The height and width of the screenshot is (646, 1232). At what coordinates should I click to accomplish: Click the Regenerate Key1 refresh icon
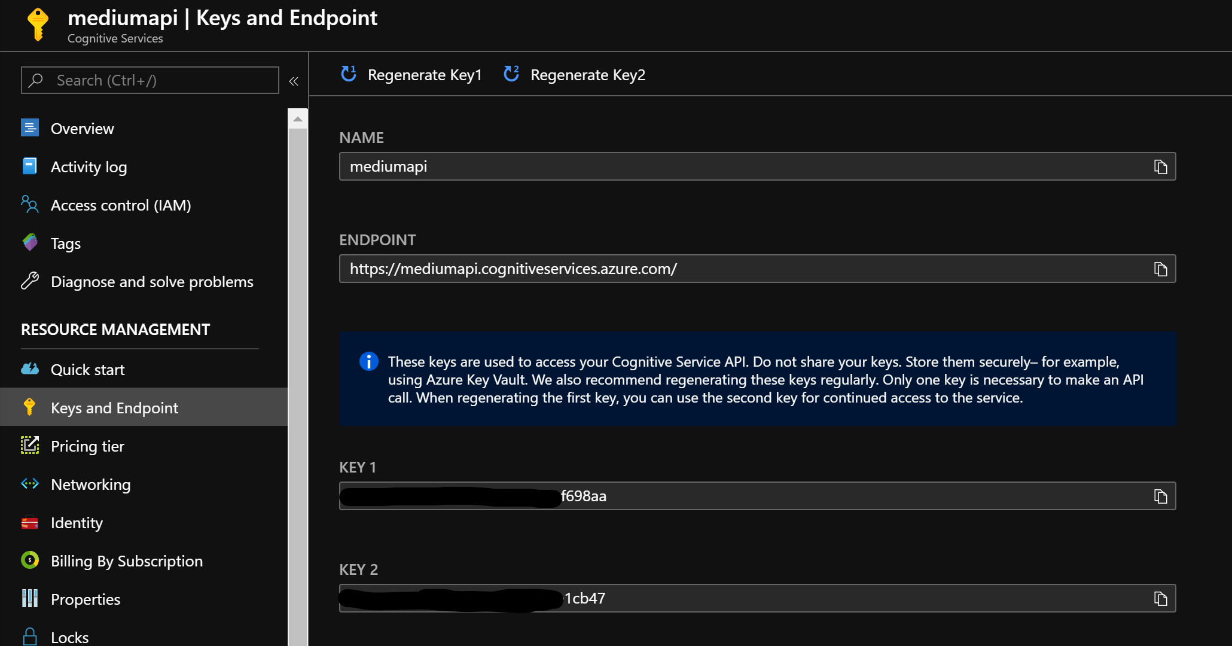pyautogui.click(x=349, y=74)
